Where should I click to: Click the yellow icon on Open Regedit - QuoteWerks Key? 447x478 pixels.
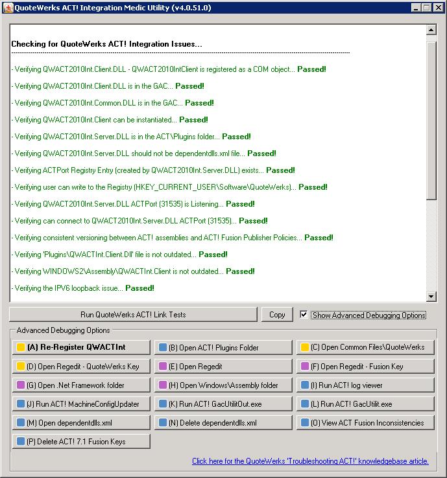21,366
